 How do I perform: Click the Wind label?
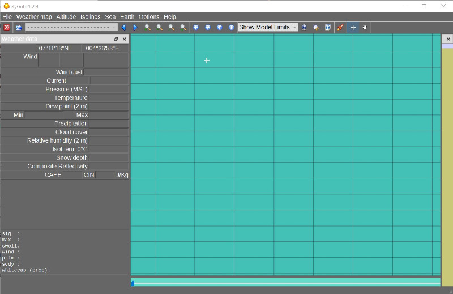pos(30,57)
